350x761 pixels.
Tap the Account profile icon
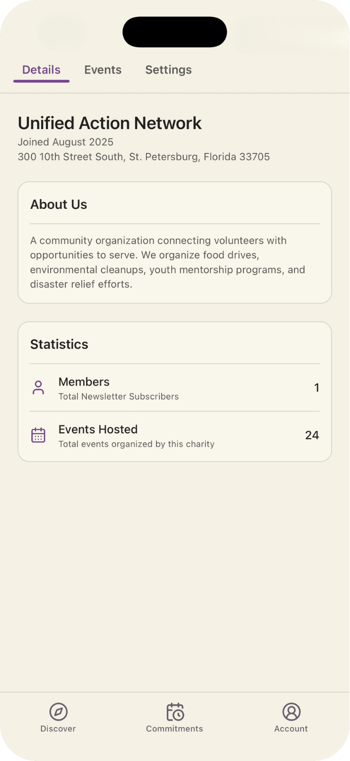[291, 712]
